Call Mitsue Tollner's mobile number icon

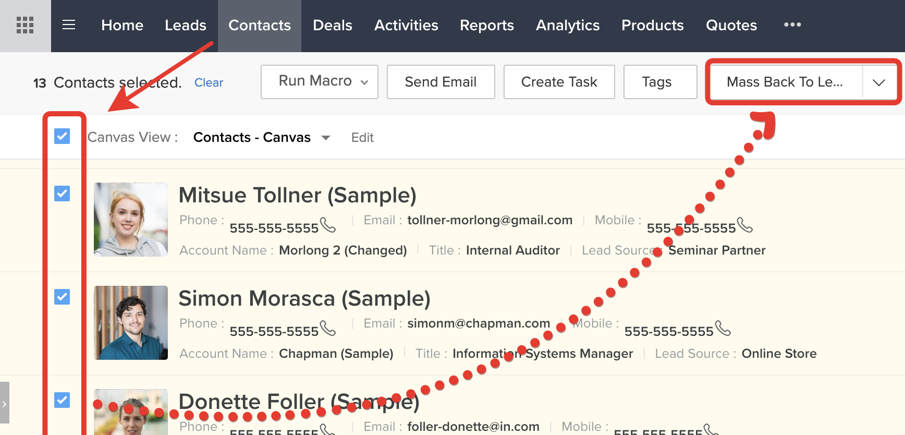click(745, 225)
